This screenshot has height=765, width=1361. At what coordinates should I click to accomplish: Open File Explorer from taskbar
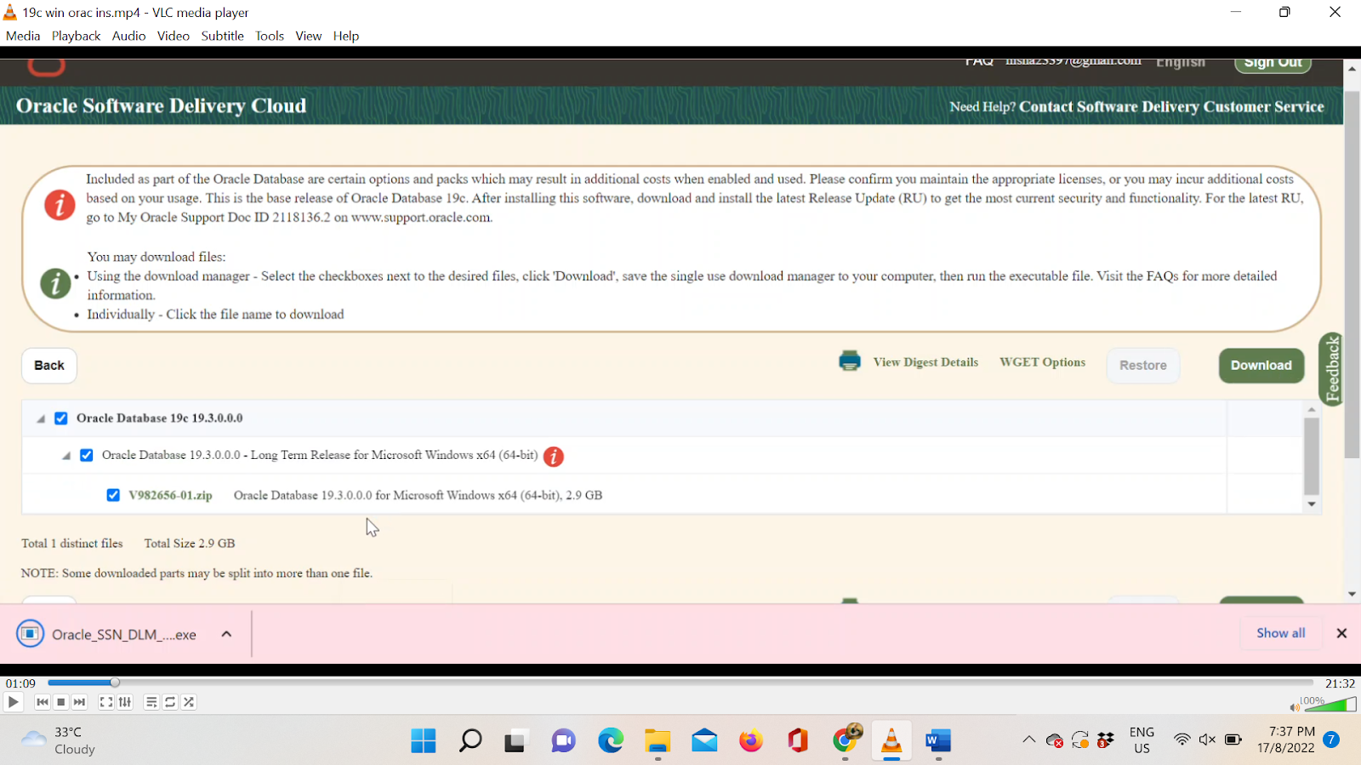point(658,741)
